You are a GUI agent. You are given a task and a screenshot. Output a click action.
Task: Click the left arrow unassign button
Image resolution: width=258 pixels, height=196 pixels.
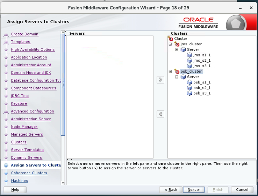(x=160, y=114)
